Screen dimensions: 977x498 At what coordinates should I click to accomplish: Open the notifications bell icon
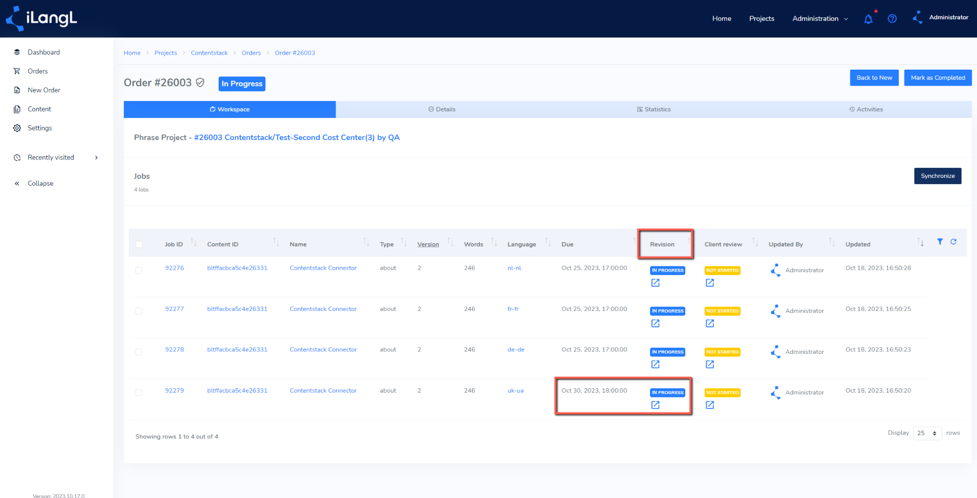point(868,19)
